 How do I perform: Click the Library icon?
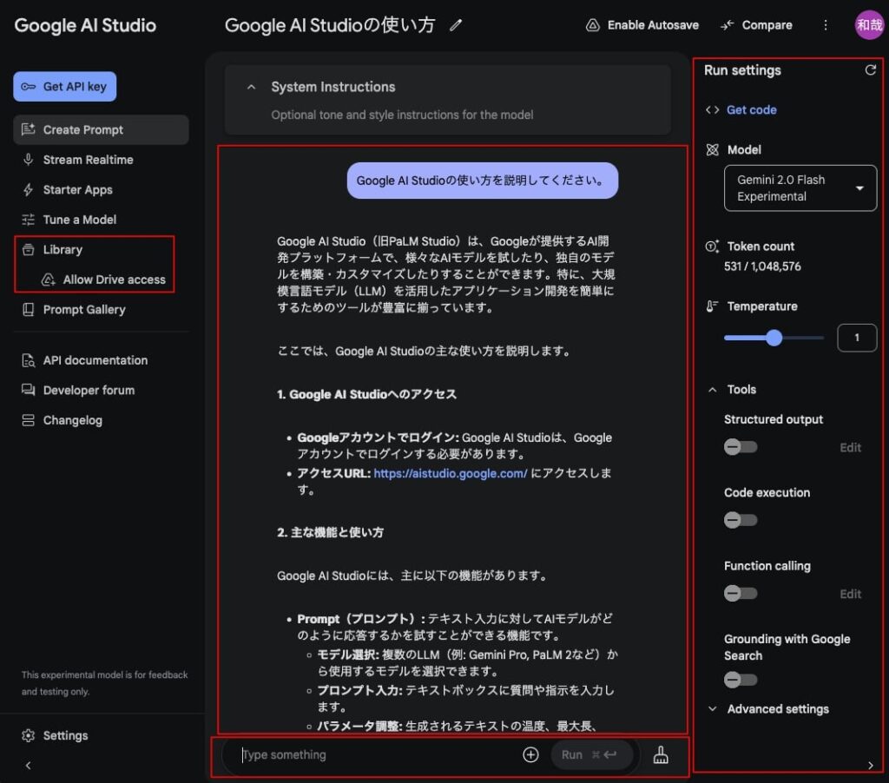pyautogui.click(x=29, y=250)
